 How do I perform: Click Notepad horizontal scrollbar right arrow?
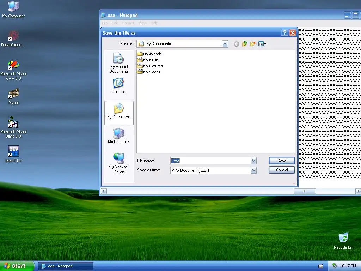coord(358,191)
